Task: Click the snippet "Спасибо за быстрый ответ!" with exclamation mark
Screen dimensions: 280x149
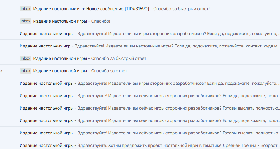Action: point(182,9)
